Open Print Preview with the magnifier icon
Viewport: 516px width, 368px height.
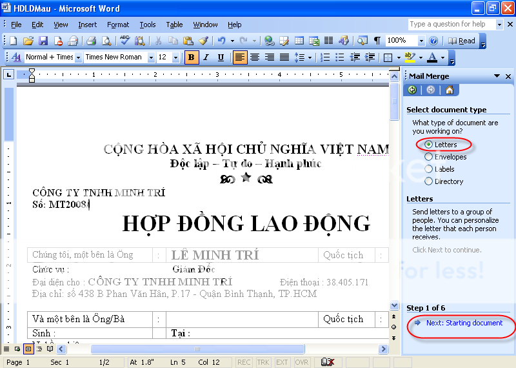(106, 41)
